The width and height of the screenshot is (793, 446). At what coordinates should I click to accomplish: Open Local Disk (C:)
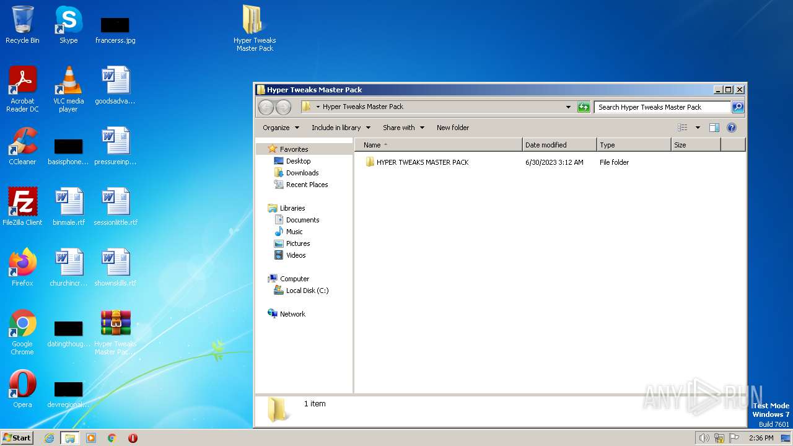(307, 291)
